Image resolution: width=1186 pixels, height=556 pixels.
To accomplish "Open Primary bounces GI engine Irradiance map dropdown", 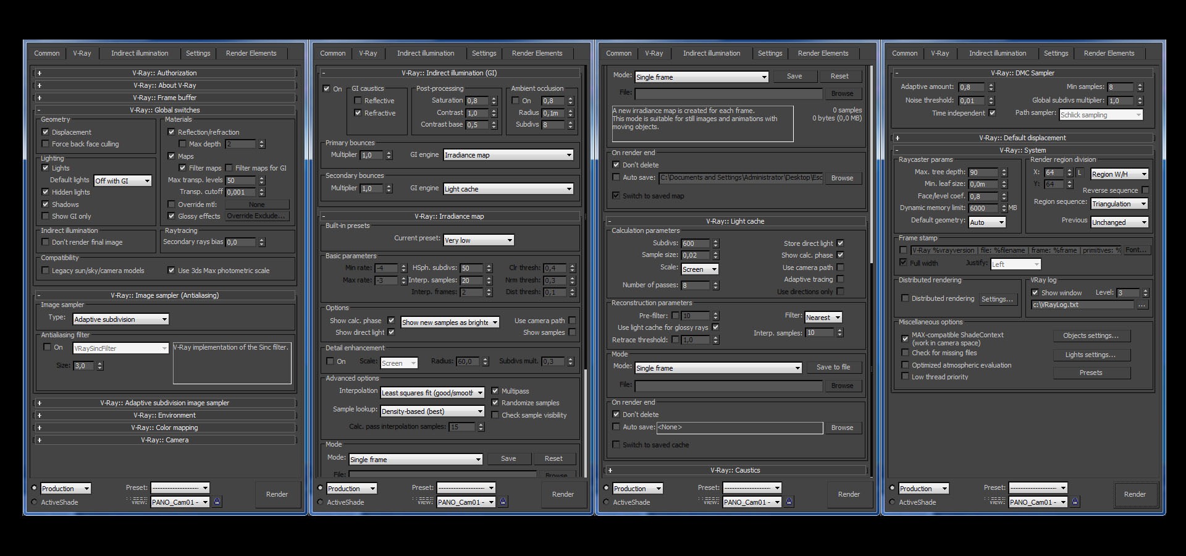I will coord(508,155).
